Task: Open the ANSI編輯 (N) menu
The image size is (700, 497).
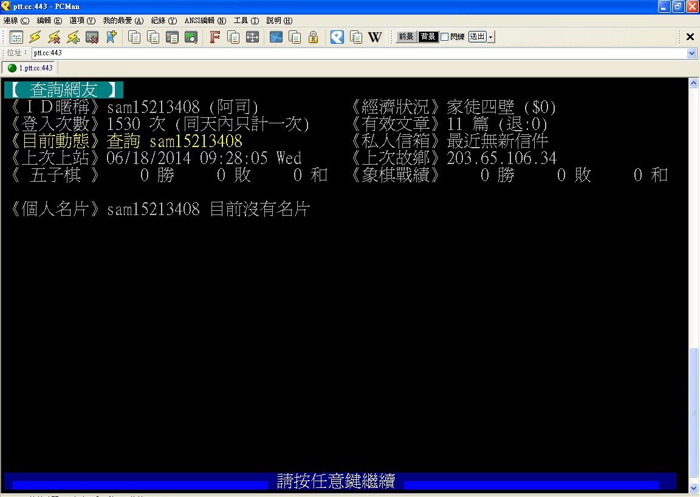Action: click(205, 21)
